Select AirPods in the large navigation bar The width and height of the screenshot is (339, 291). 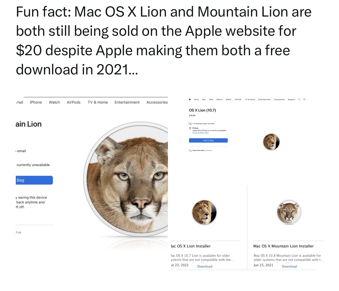coord(74,102)
